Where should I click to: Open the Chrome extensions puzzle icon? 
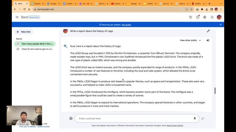(202, 9)
